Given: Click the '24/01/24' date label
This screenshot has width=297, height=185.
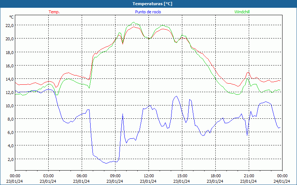Looking at the screenshot, I should tap(282, 181).
